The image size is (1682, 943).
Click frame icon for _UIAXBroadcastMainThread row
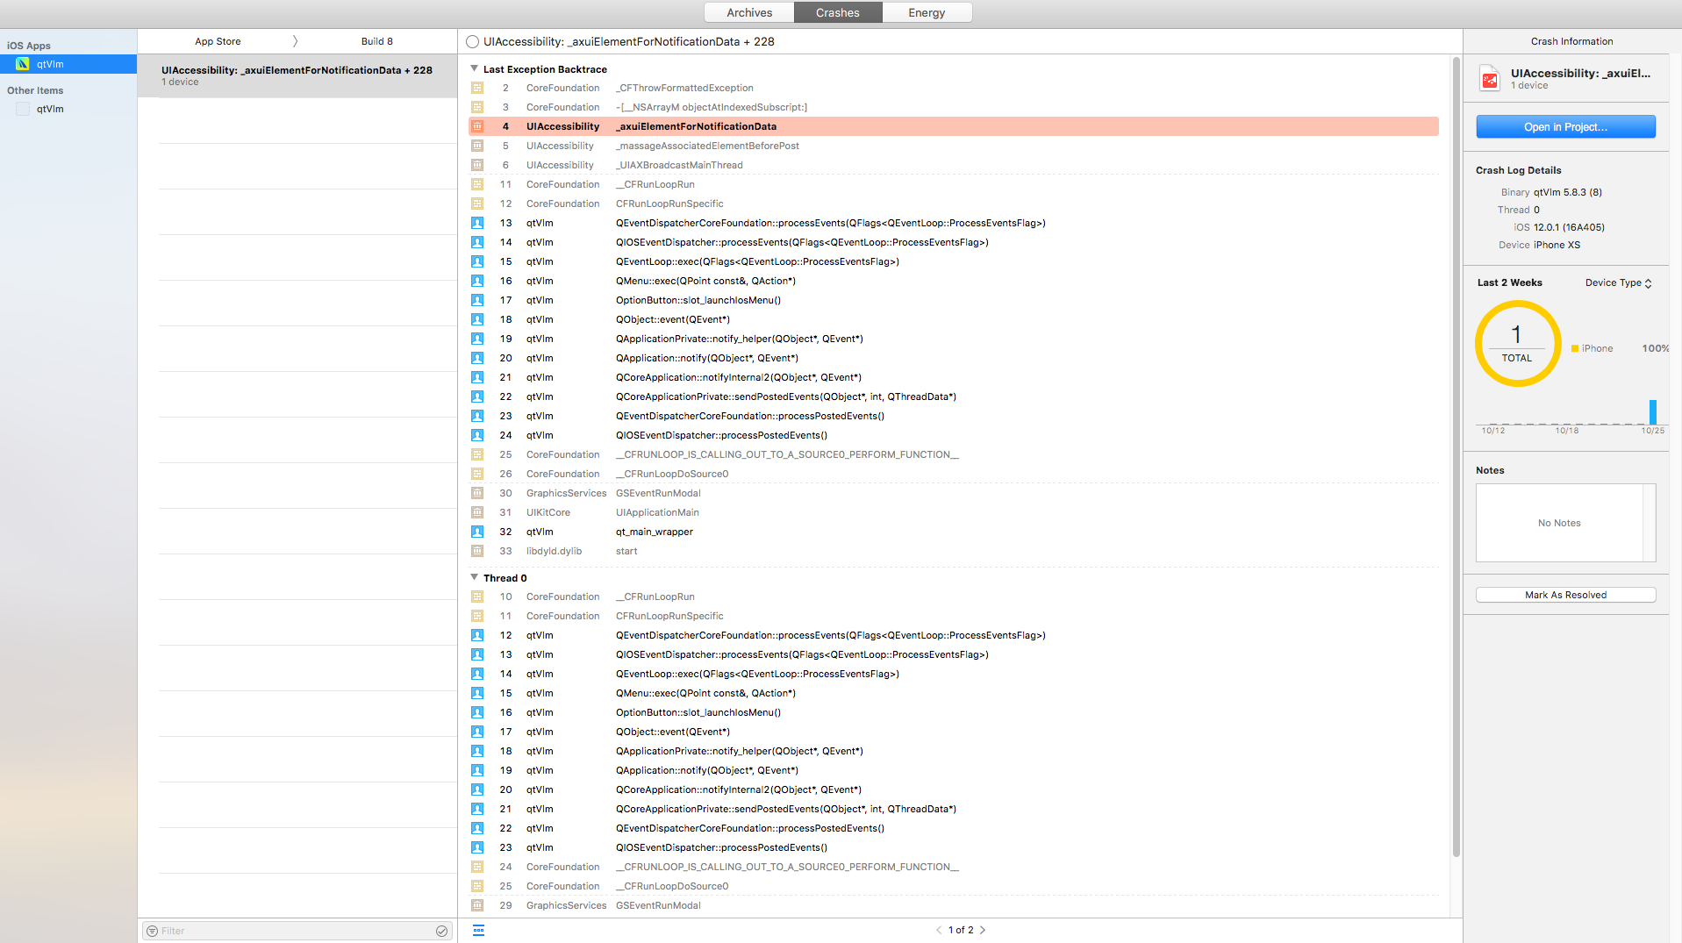pyautogui.click(x=477, y=165)
